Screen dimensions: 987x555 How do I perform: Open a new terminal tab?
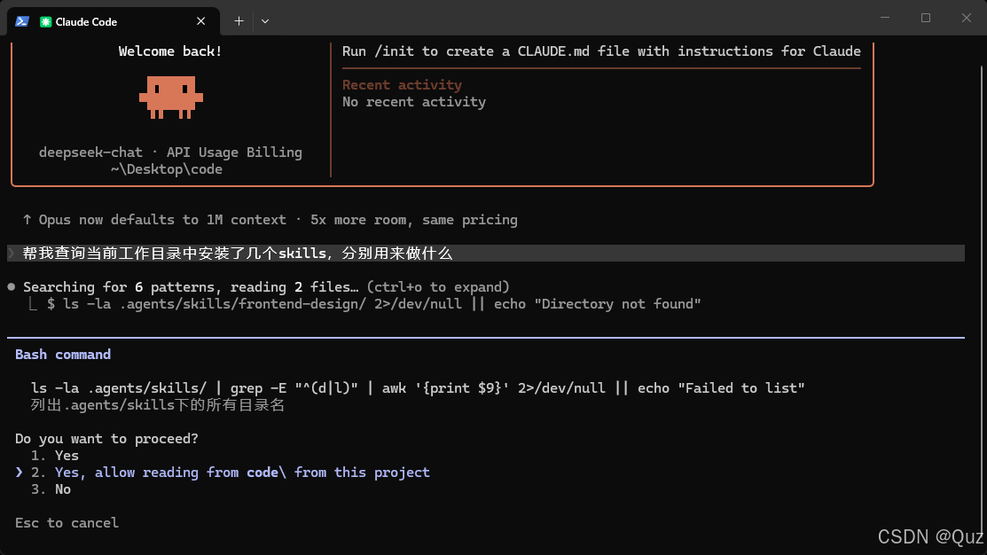(239, 21)
